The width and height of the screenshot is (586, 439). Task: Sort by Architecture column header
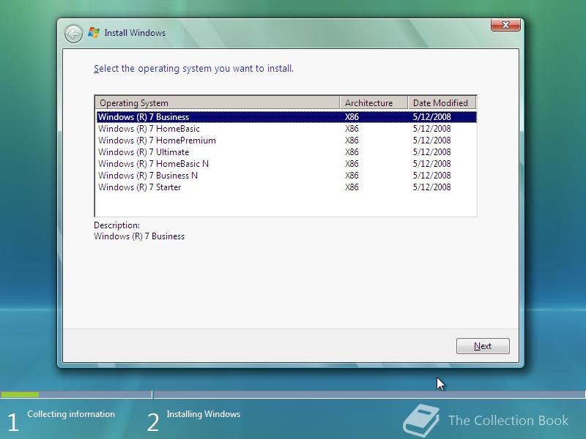click(374, 102)
